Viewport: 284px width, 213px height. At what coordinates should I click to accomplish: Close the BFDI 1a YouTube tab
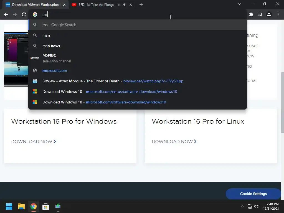tap(131, 5)
